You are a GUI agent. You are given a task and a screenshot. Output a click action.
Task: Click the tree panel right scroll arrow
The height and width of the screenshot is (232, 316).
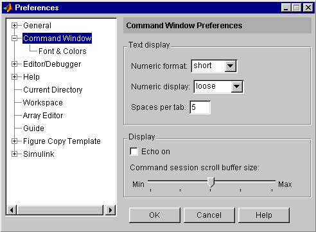[x=110, y=210]
